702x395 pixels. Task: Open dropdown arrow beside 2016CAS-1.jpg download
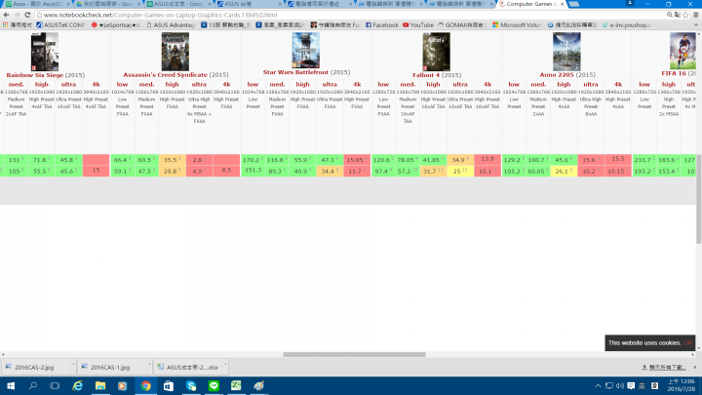(149, 365)
